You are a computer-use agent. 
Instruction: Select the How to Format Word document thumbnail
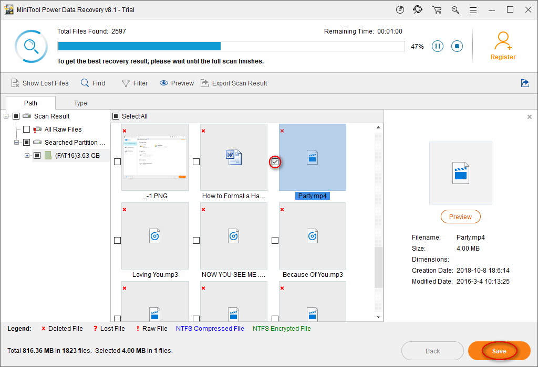point(234,157)
